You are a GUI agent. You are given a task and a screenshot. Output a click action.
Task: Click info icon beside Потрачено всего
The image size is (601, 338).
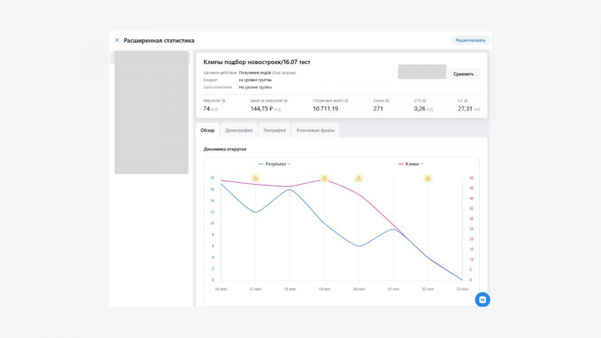pos(346,101)
